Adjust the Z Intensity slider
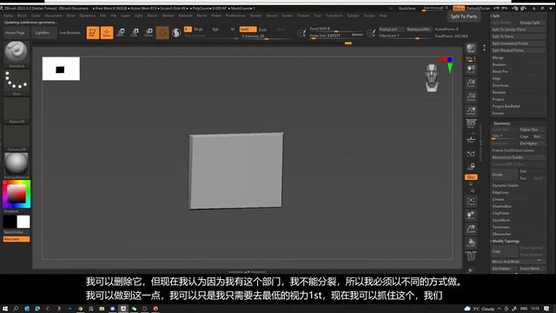This screenshot has width=556, height=313. 266,37
